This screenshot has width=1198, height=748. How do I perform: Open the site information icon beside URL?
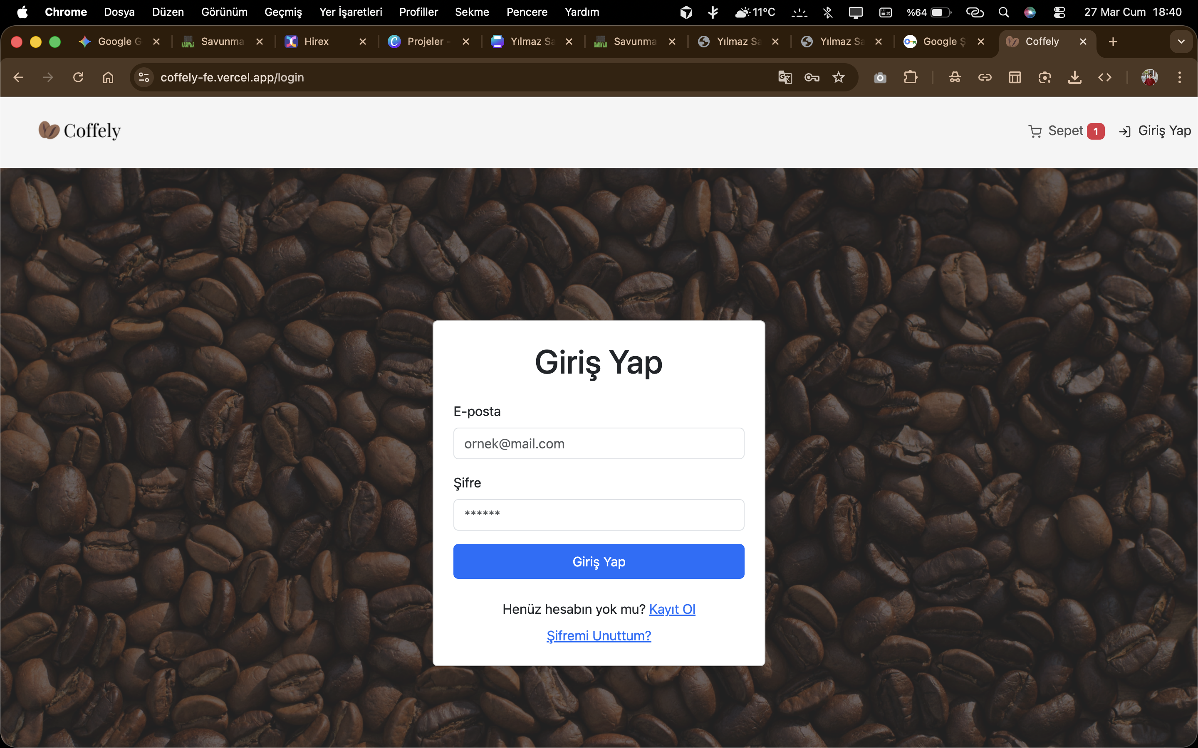(x=144, y=78)
